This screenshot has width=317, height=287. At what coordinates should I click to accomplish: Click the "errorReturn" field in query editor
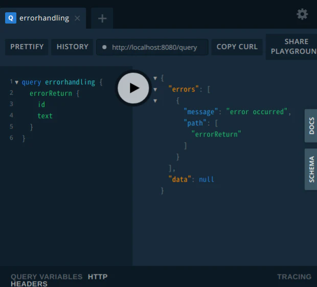(51, 94)
